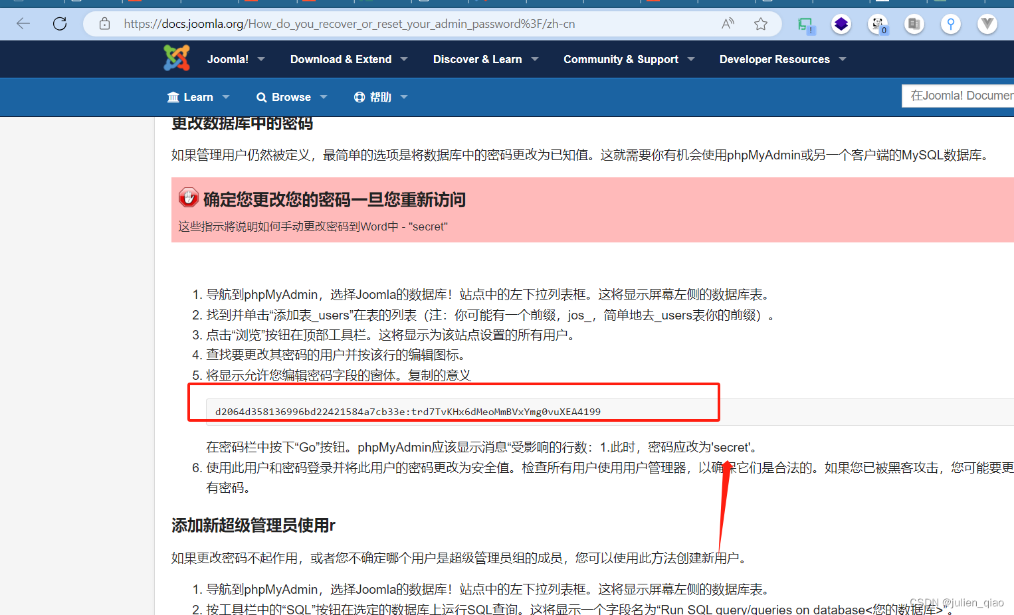Screen dimensions: 1014x615
Task: Click the Learn institution icon
Action: [x=173, y=97]
